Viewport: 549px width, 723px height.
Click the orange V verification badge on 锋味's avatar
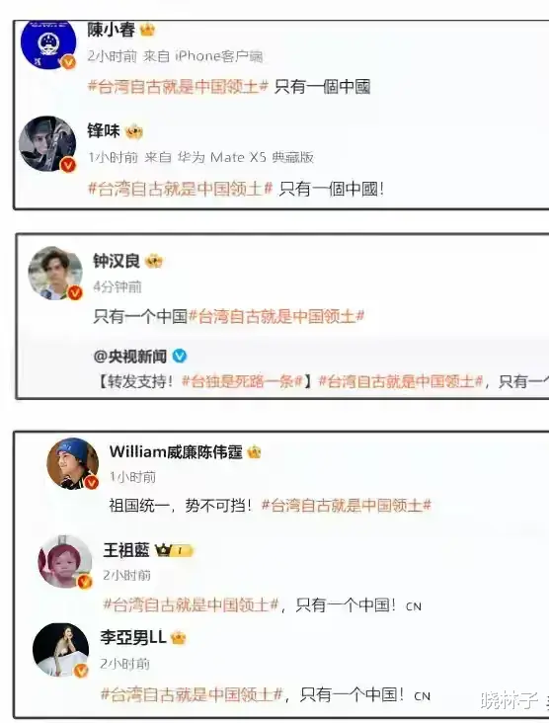(x=69, y=164)
